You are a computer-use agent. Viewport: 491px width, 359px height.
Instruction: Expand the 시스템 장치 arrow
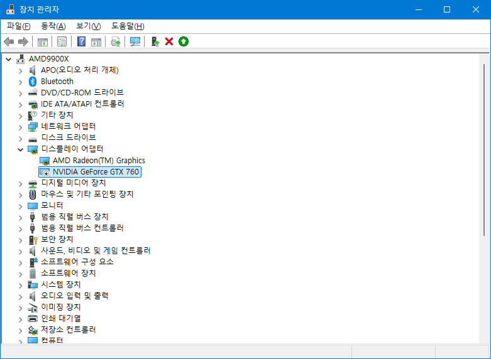click(20, 286)
